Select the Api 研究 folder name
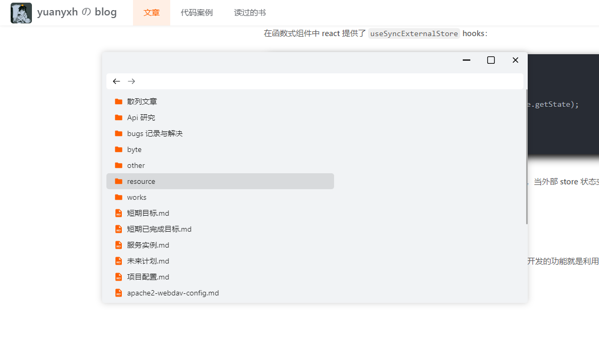Viewport: 599px width, 347px height. (x=141, y=117)
